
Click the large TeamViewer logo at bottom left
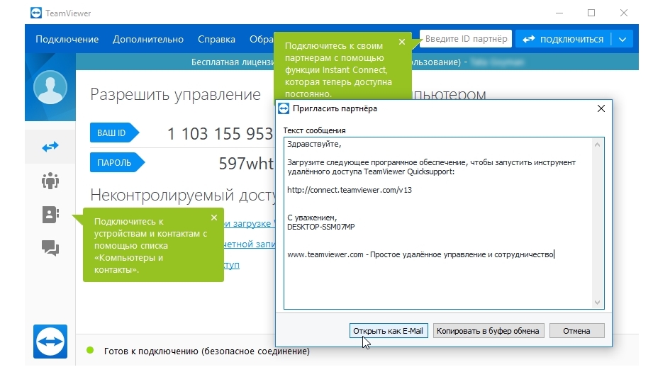(50, 342)
